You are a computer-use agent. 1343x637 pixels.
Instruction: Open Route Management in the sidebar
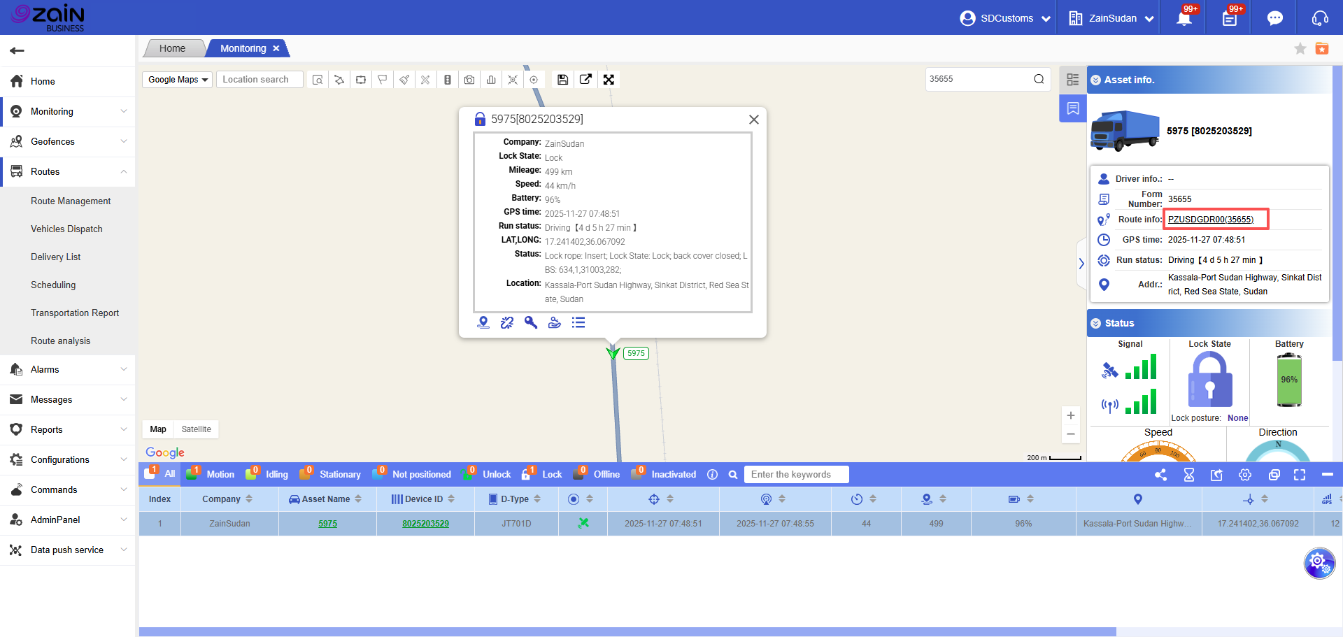tap(71, 201)
